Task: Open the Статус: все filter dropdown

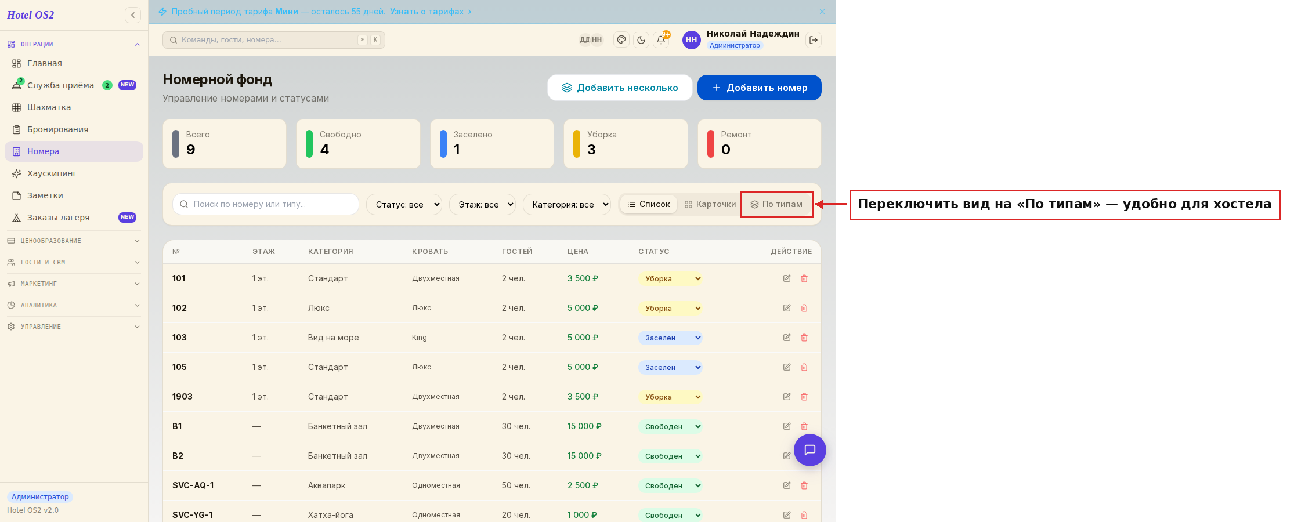Action: 404,204
